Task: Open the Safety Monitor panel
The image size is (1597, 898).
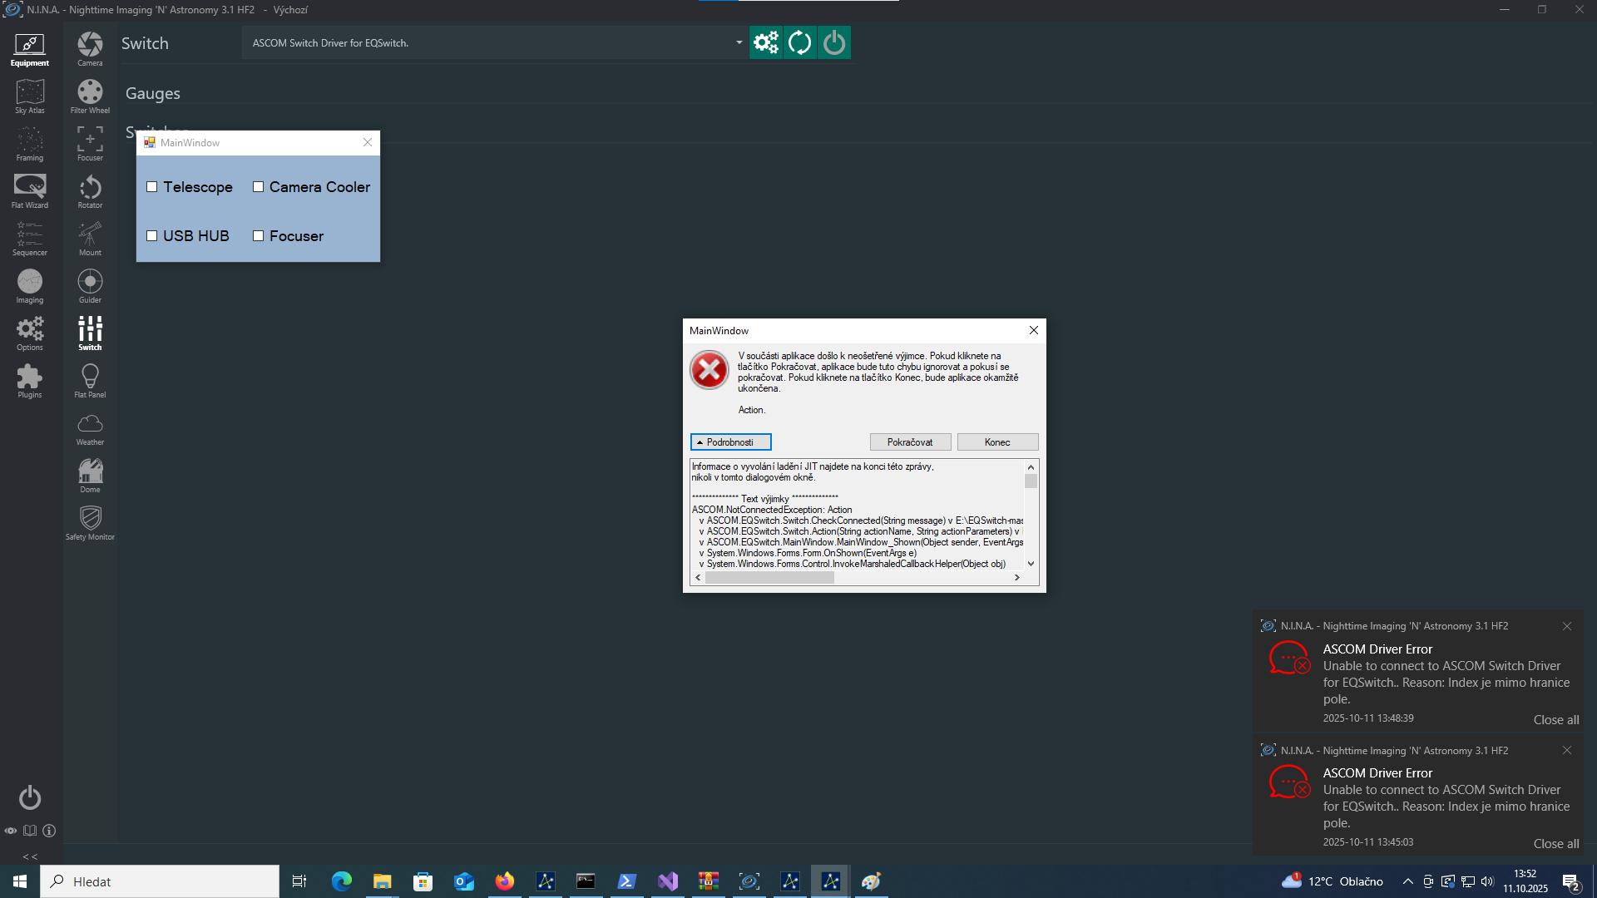Action: pos(90,522)
